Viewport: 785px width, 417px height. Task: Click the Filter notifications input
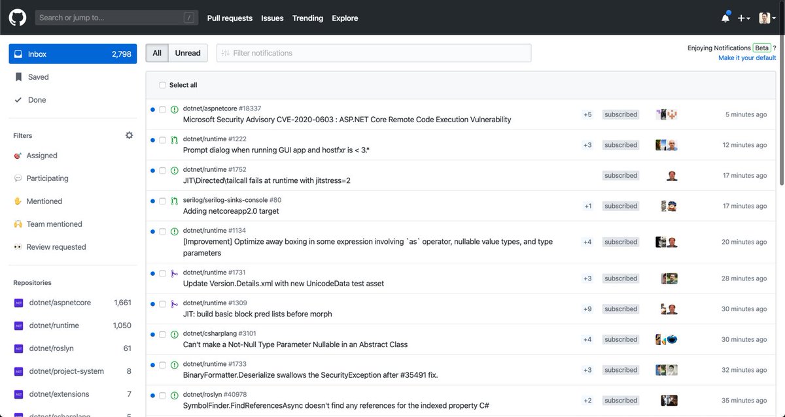pos(374,53)
